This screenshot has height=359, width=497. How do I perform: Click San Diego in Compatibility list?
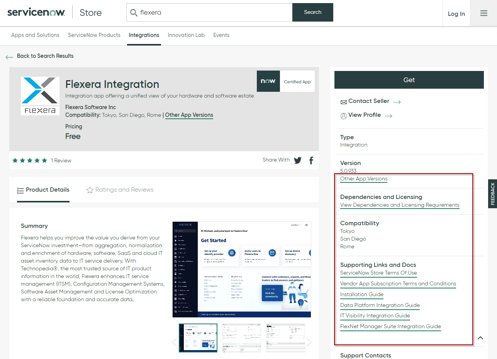(353, 239)
